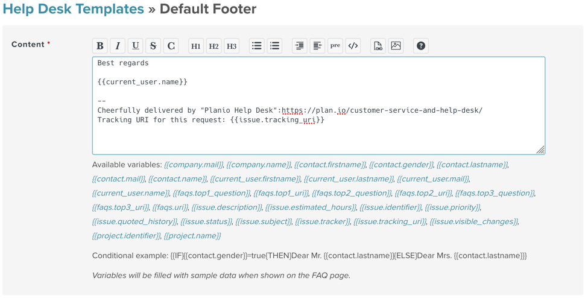Click inside the Content text area
588x298 pixels.
pyautogui.click(x=319, y=106)
